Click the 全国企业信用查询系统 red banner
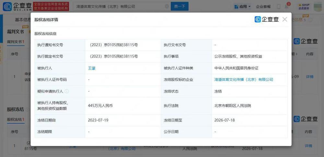The image size is (324, 157). (51, 6)
